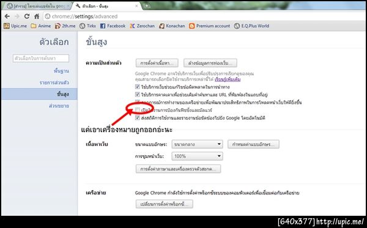Image resolution: width=367 pixels, height=228 pixels.
Task: Open the ส่วนขยาย (Extensions) sidebar section
Action: (59, 106)
